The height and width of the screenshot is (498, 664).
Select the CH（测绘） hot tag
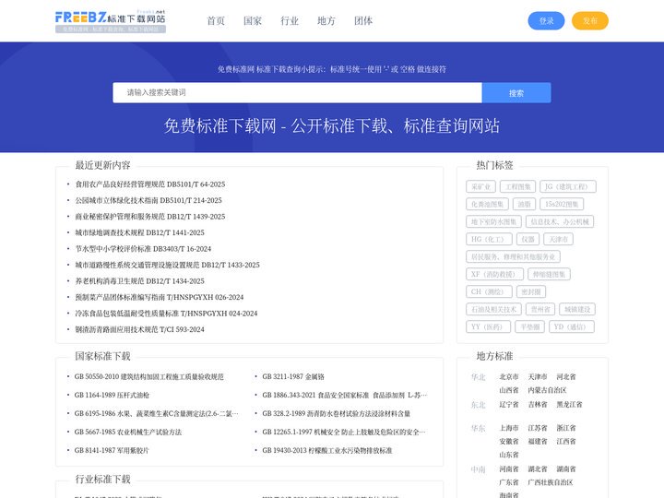[x=489, y=291]
